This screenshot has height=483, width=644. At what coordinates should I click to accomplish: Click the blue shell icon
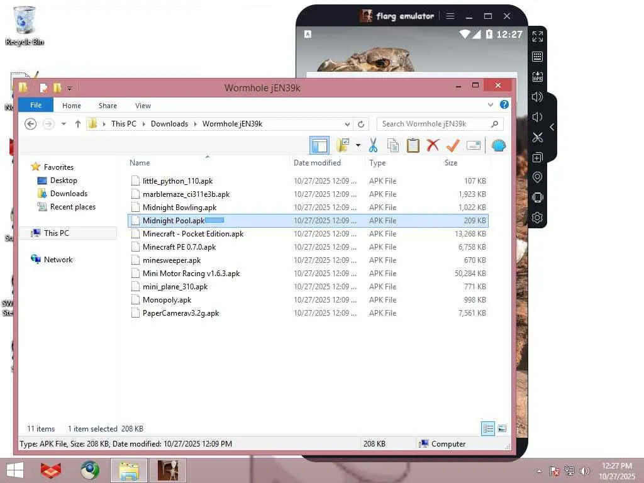click(x=499, y=145)
